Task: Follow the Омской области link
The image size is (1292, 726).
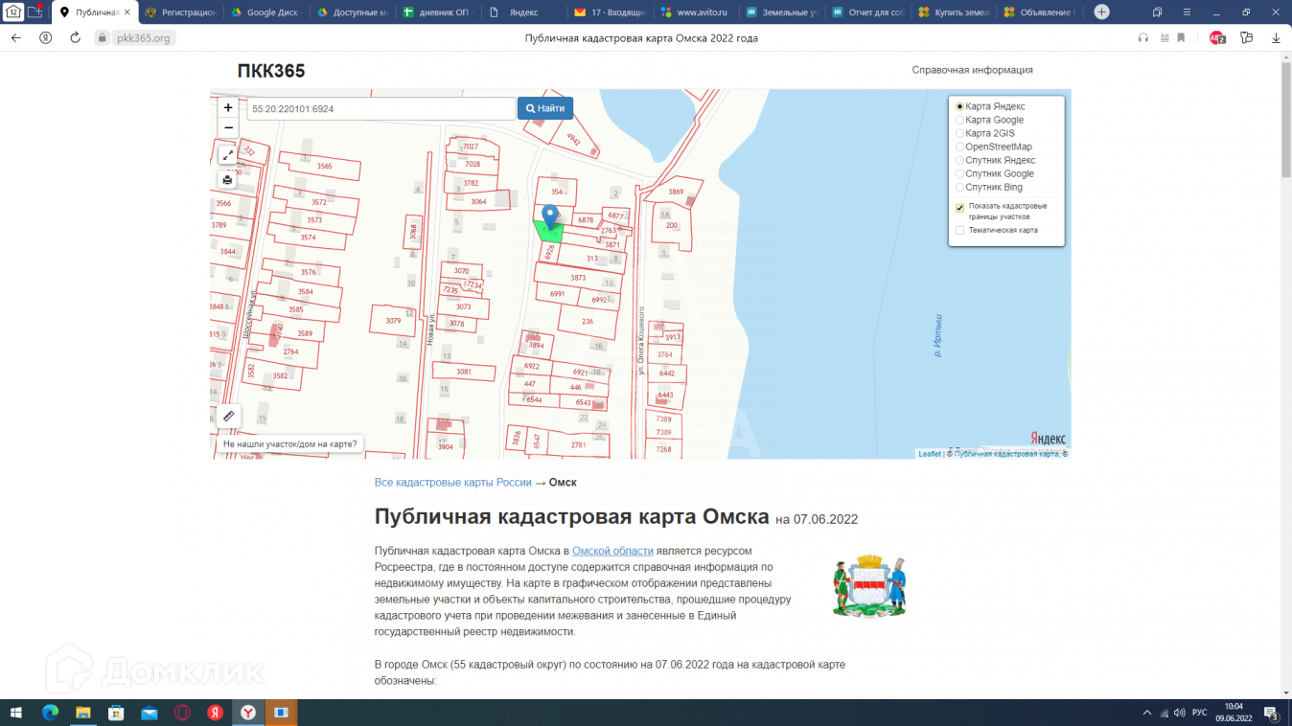Action: 612,551
